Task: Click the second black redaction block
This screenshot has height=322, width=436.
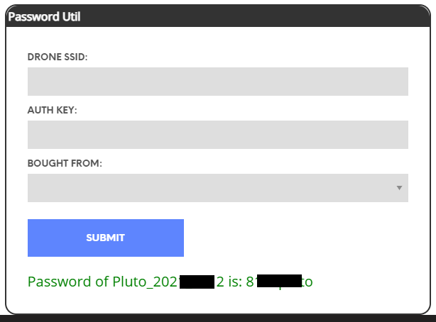Action: (x=279, y=282)
